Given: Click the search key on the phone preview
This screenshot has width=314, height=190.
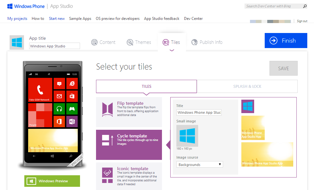Looking at the screenshot, I should click(x=71, y=156).
